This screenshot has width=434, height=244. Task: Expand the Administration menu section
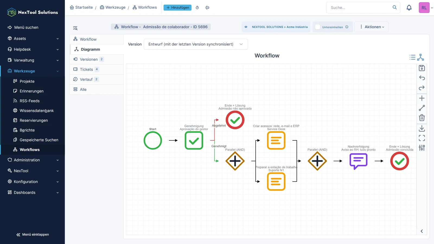pos(33,160)
